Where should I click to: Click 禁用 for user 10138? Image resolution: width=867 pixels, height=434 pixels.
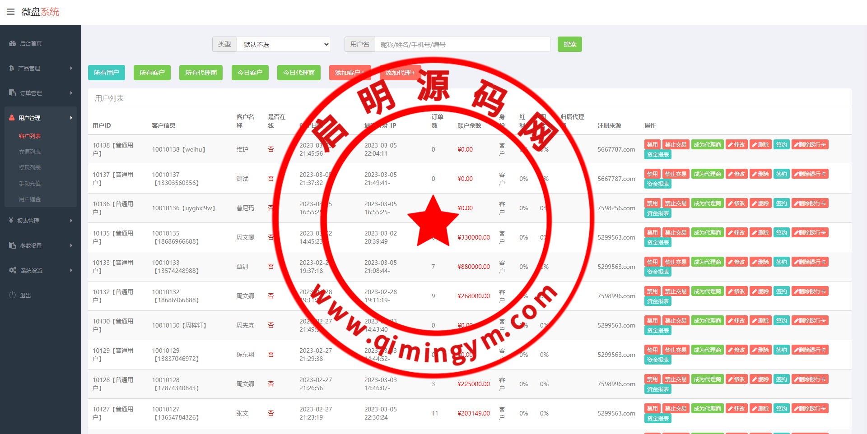point(652,145)
